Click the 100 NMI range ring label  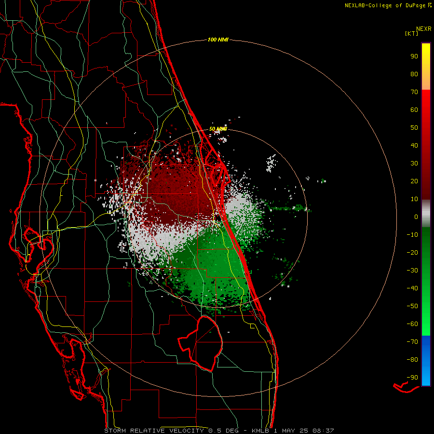218,40
